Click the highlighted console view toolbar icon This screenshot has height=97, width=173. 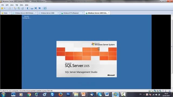point(45,8)
